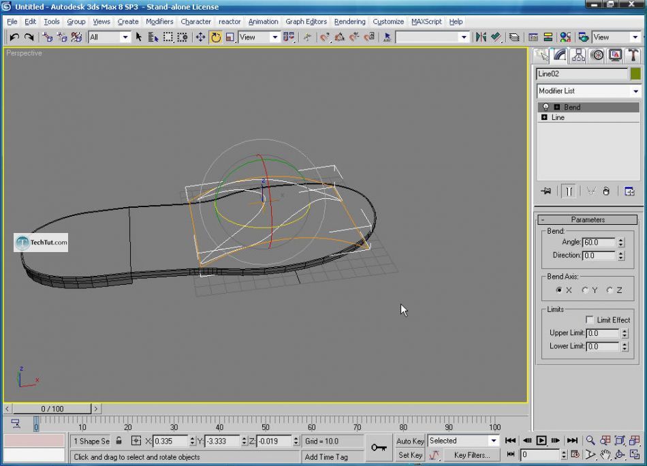Click the Bend Angle input field
This screenshot has height=466, width=647.
pyautogui.click(x=599, y=243)
